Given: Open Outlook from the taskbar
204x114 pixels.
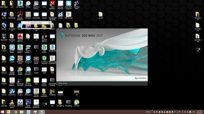Looking at the screenshot, I should pos(9,112).
